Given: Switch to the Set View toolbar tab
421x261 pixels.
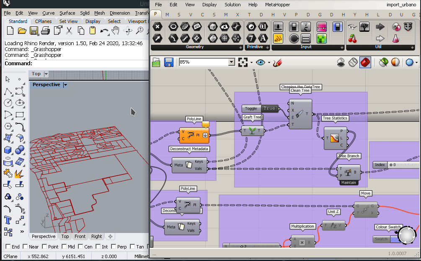Looking at the screenshot, I should (68, 21).
